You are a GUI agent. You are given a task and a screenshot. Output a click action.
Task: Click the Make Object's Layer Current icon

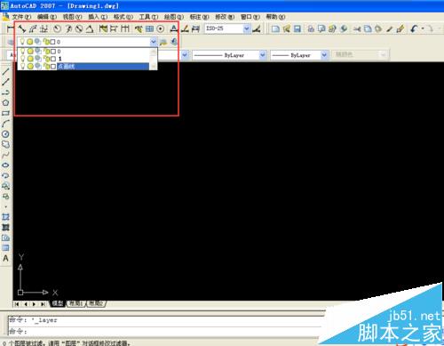click(x=163, y=42)
